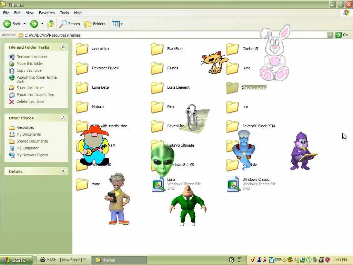Click the purple Bonzi gorilla character
The height and width of the screenshot is (265, 353).
coord(303,150)
